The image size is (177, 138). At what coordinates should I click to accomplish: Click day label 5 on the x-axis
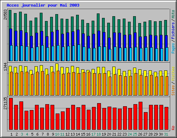pyautogui.click(x=32, y=134)
